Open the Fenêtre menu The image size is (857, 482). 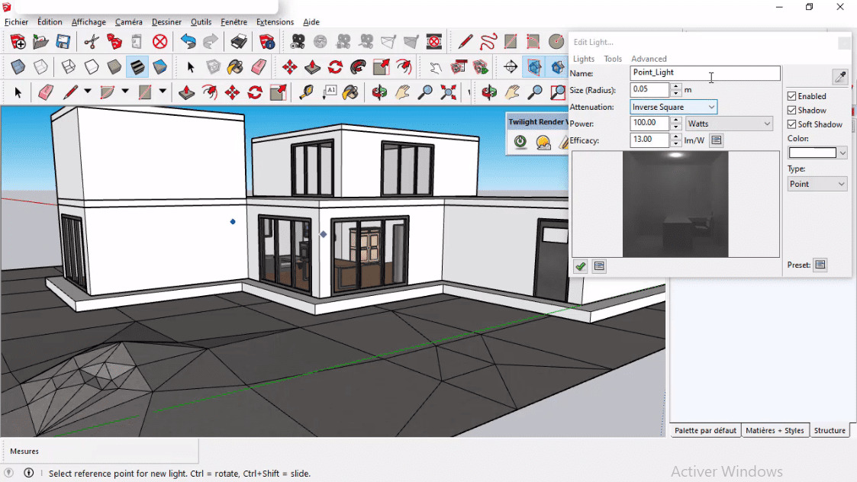(x=234, y=21)
